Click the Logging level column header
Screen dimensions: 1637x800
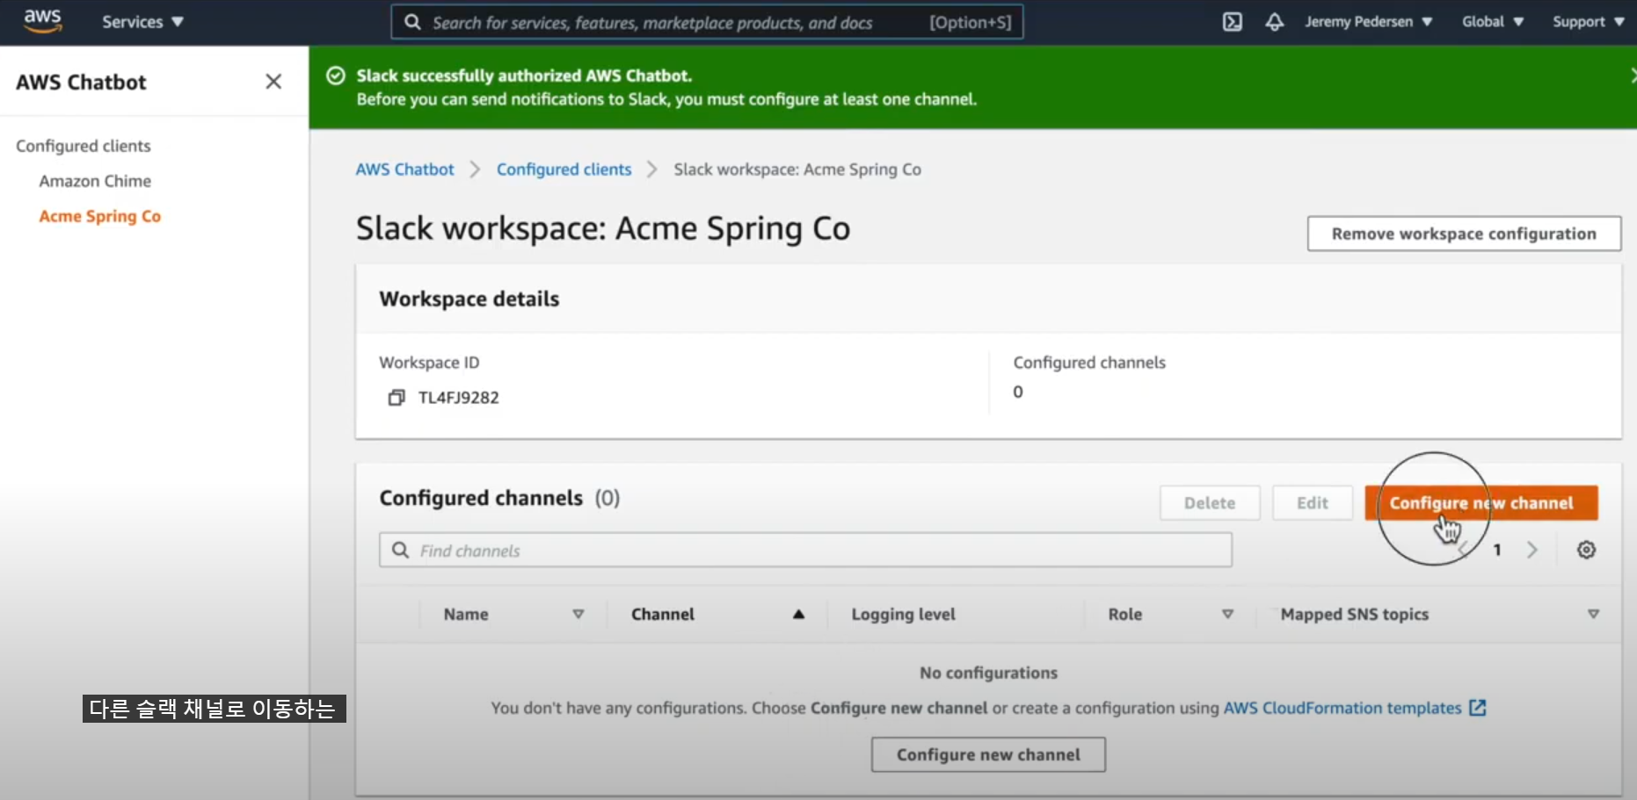[903, 615]
